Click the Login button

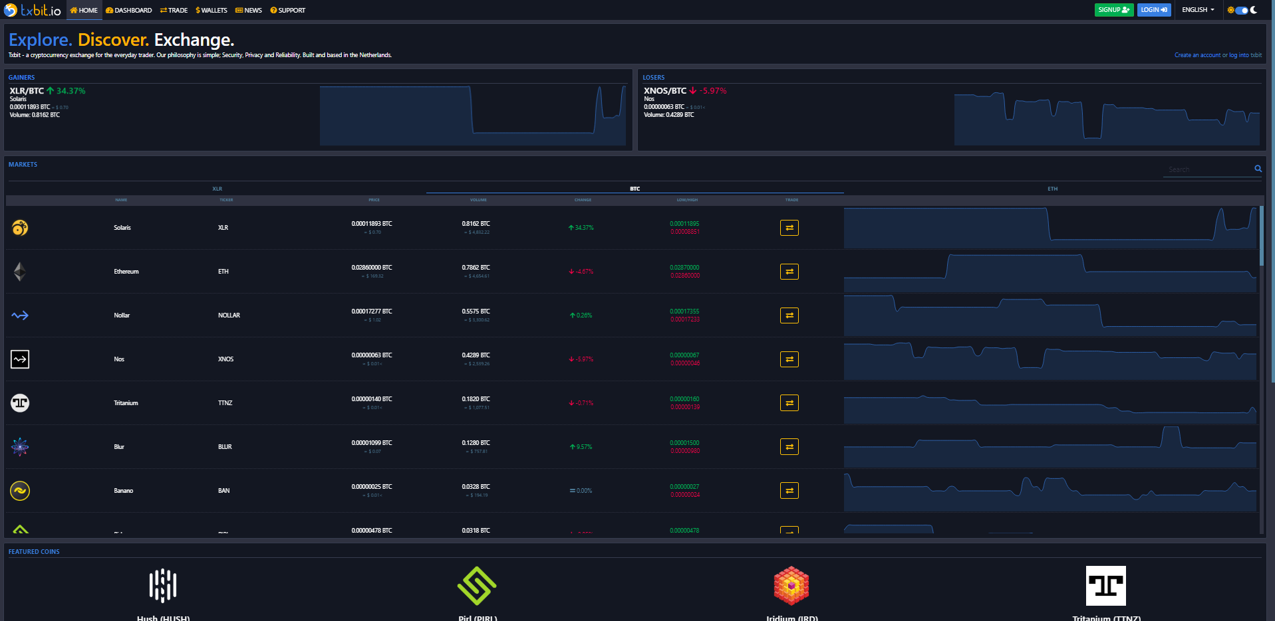coord(1154,10)
